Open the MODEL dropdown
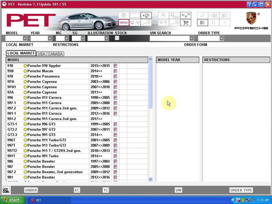The width and height of the screenshot is (272, 204). coord(25,38)
